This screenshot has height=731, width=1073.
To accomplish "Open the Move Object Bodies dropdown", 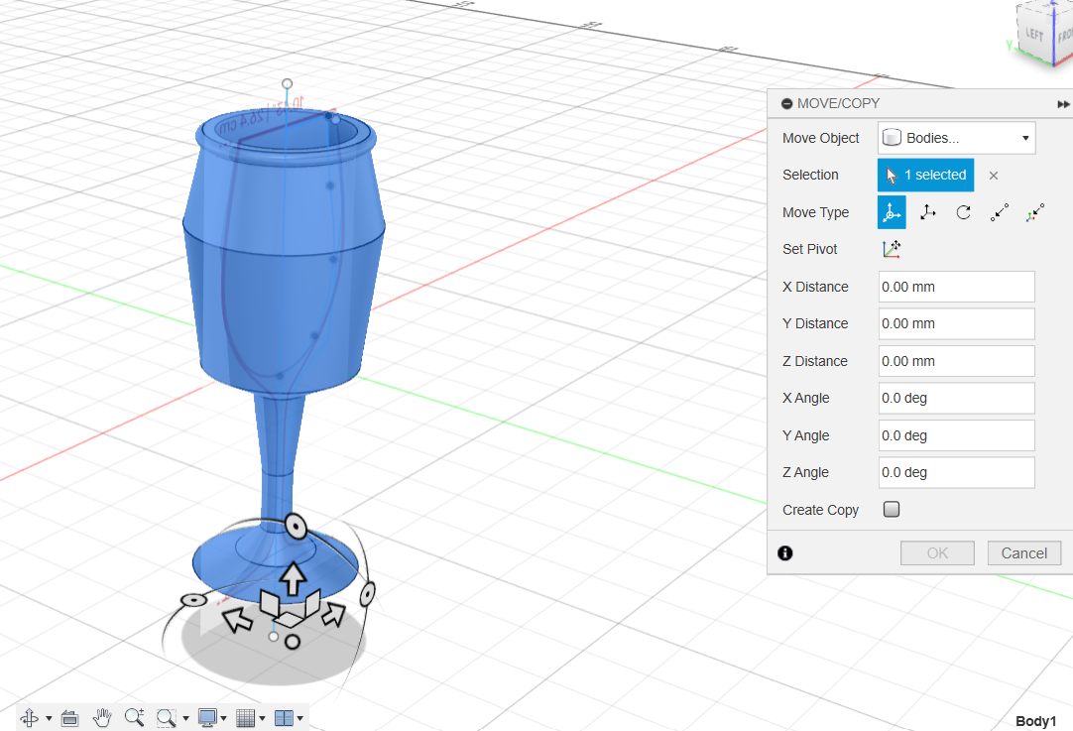I will (957, 138).
